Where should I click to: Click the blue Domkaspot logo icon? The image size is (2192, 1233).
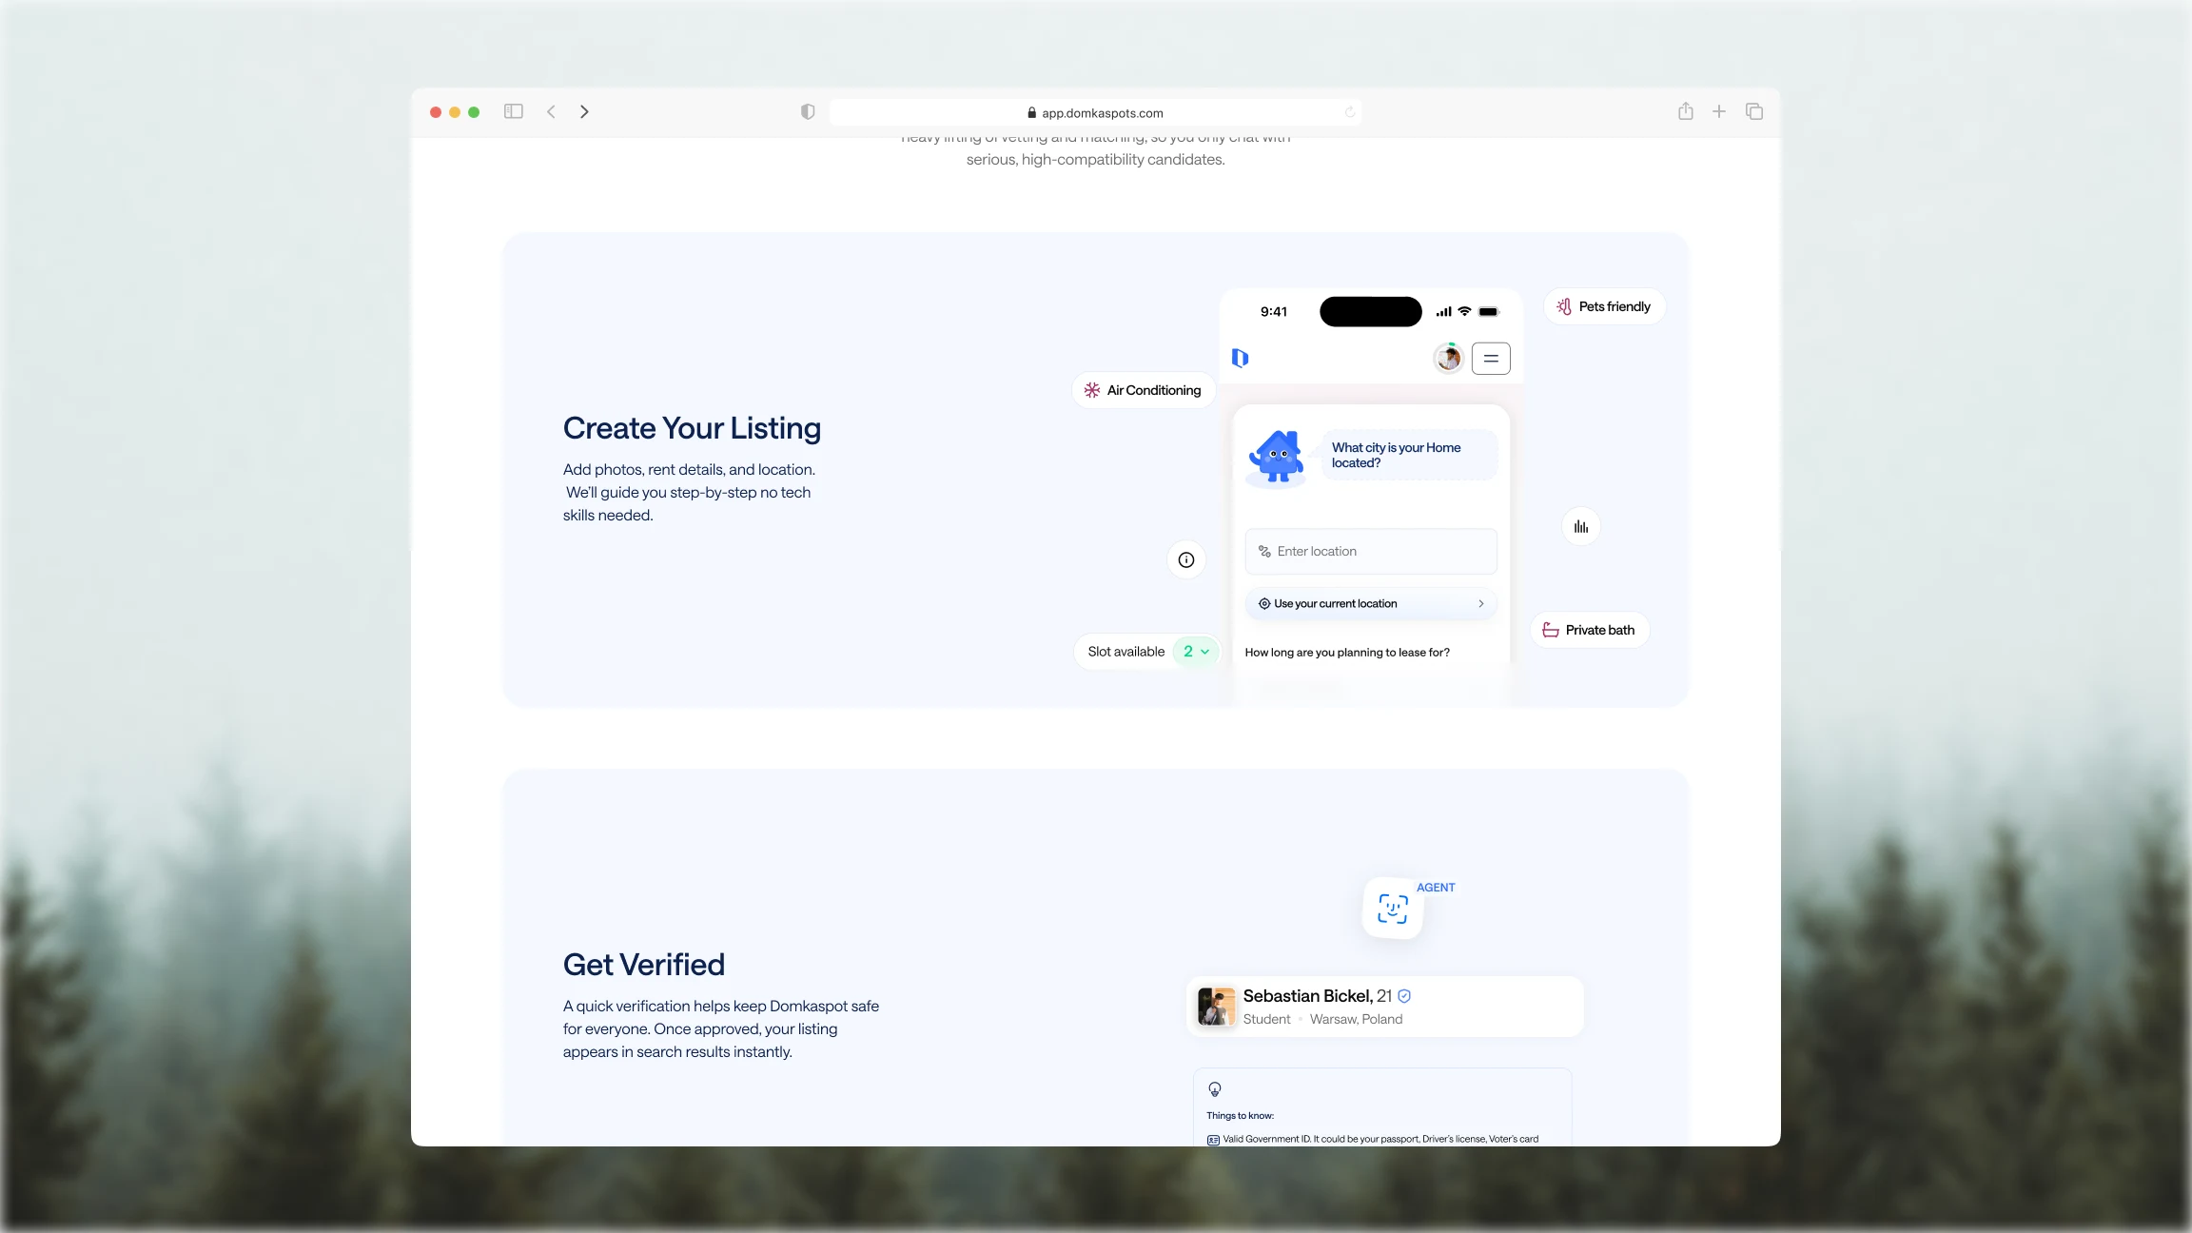1240,358
